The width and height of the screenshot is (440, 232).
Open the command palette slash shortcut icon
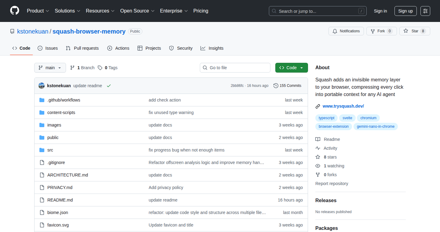pyautogui.click(x=361, y=11)
